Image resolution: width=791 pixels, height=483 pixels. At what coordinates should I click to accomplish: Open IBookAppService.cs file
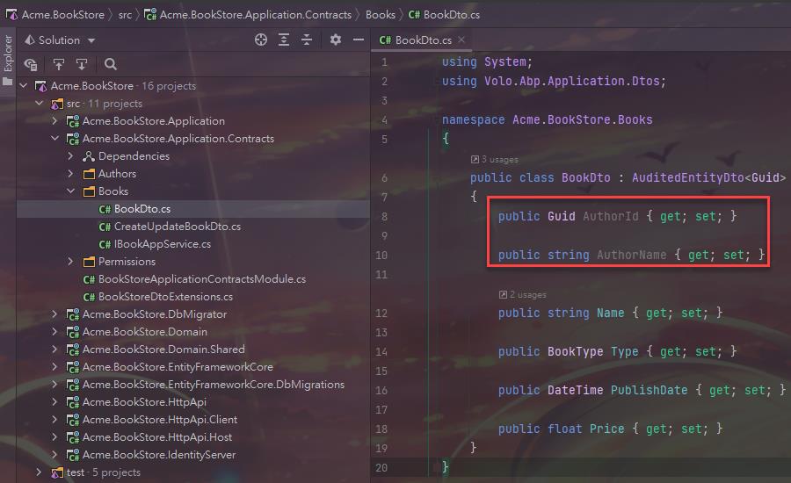click(162, 244)
